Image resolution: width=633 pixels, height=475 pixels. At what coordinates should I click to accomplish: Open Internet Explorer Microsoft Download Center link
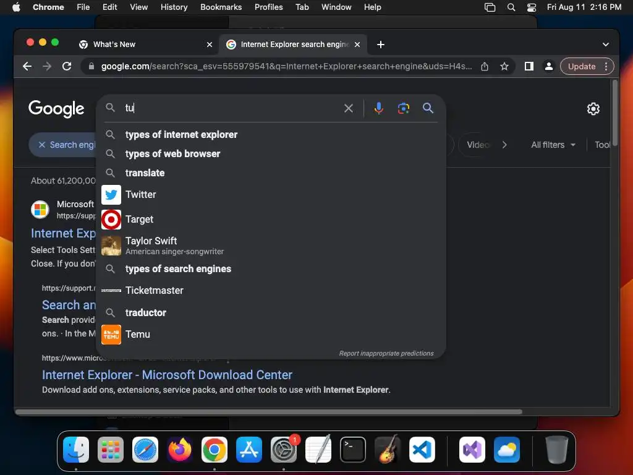click(x=167, y=375)
